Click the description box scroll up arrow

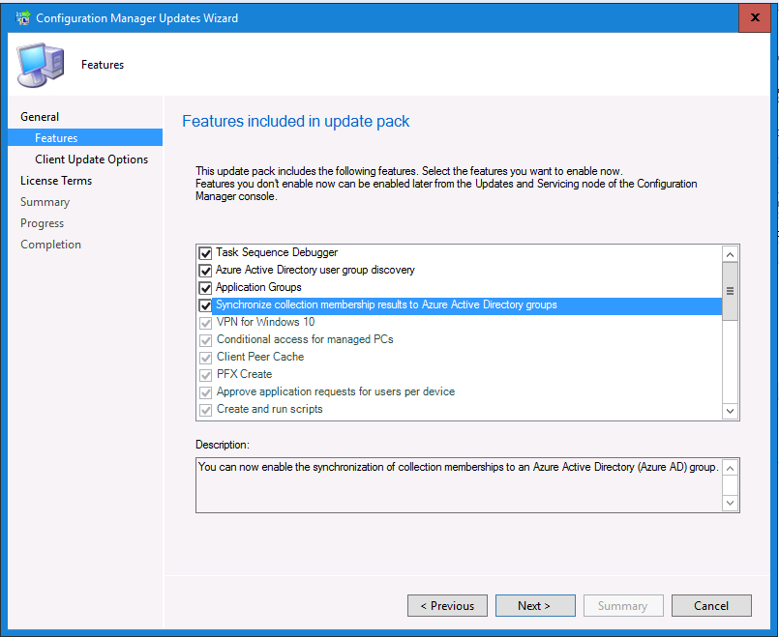coord(730,468)
